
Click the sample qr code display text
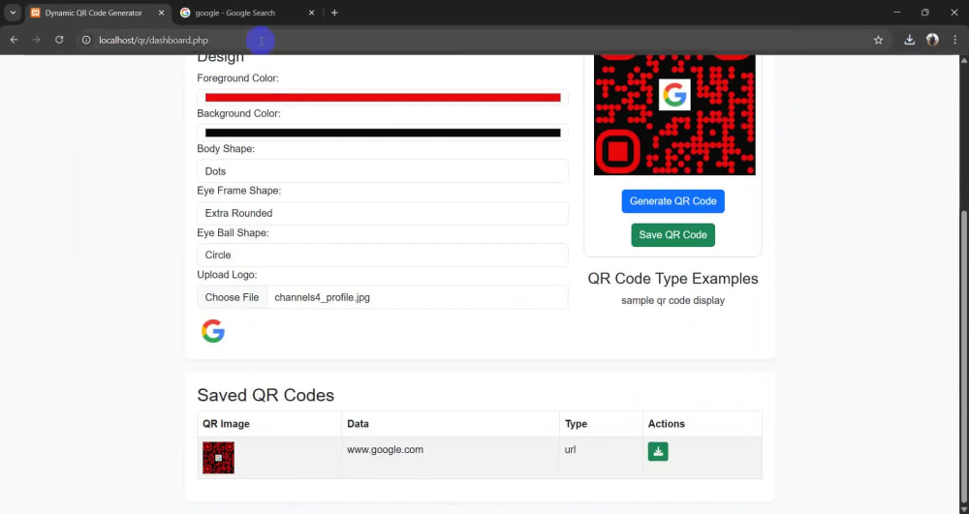pos(673,300)
